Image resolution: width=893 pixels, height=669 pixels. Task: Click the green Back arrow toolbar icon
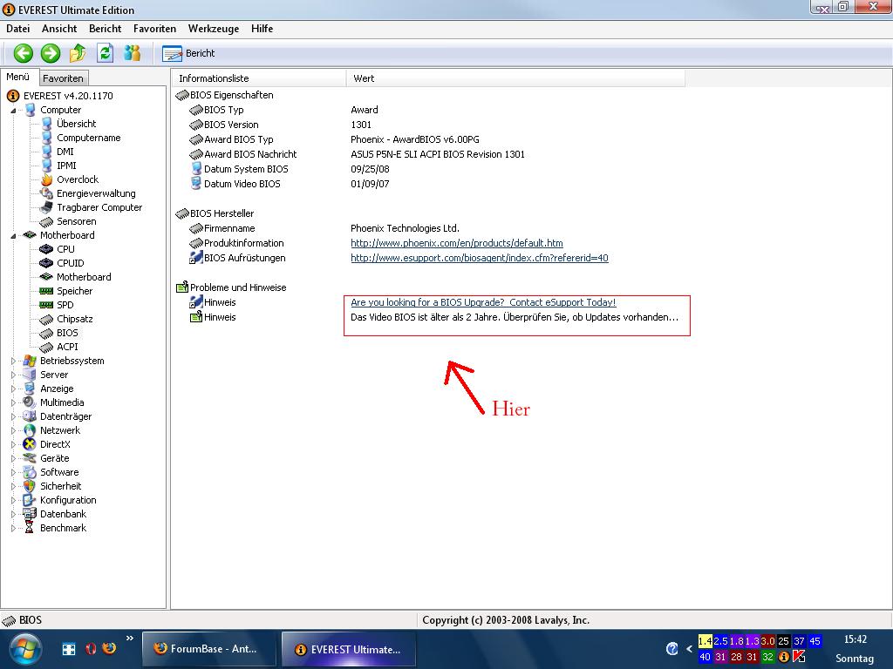24,53
